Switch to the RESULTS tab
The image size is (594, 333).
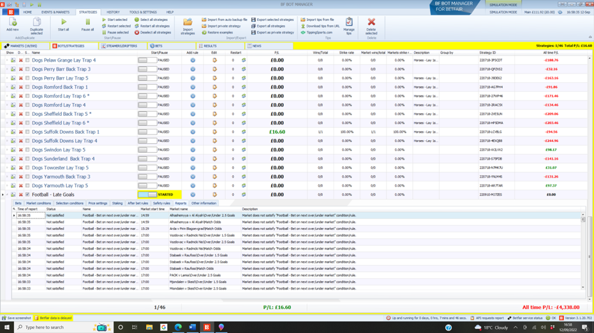click(219, 46)
